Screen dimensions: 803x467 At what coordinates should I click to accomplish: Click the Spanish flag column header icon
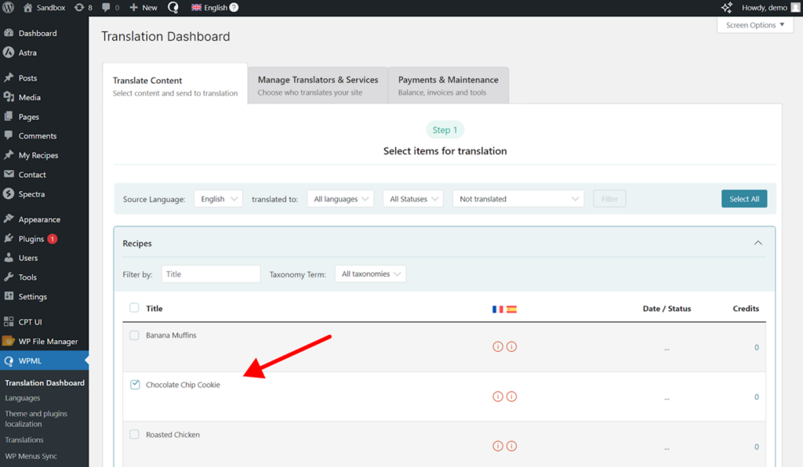tap(510, 309)
